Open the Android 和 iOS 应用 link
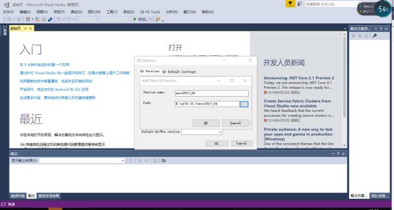This screenshot has width=394, height=210. [x=54, y=89]
